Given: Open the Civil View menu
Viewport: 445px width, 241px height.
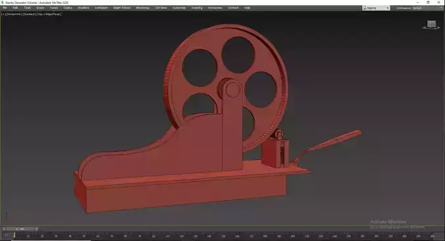Looking at the screenshot, I should pos(161,8).
